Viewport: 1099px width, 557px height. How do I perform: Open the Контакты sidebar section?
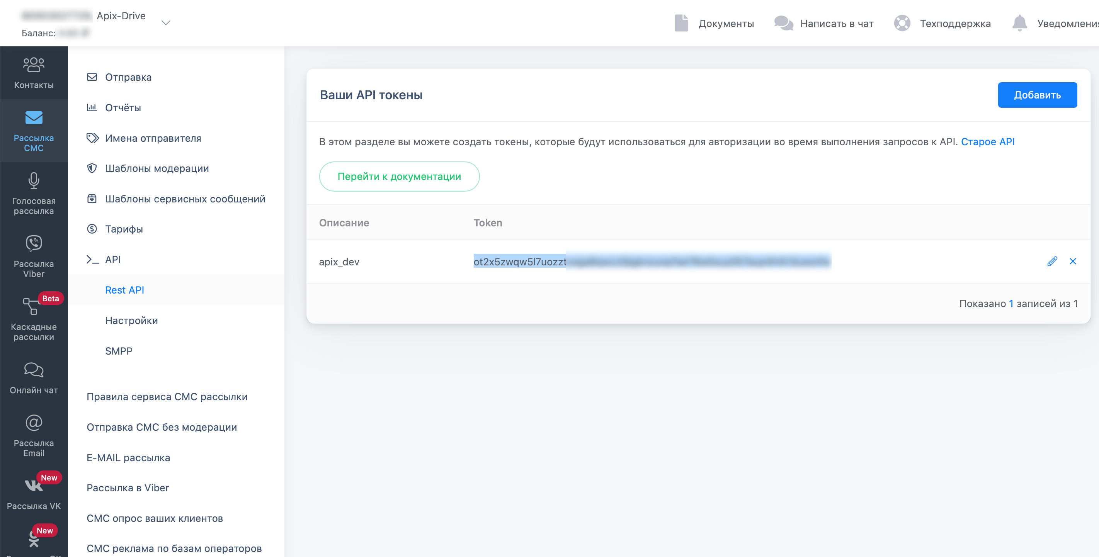34,73
